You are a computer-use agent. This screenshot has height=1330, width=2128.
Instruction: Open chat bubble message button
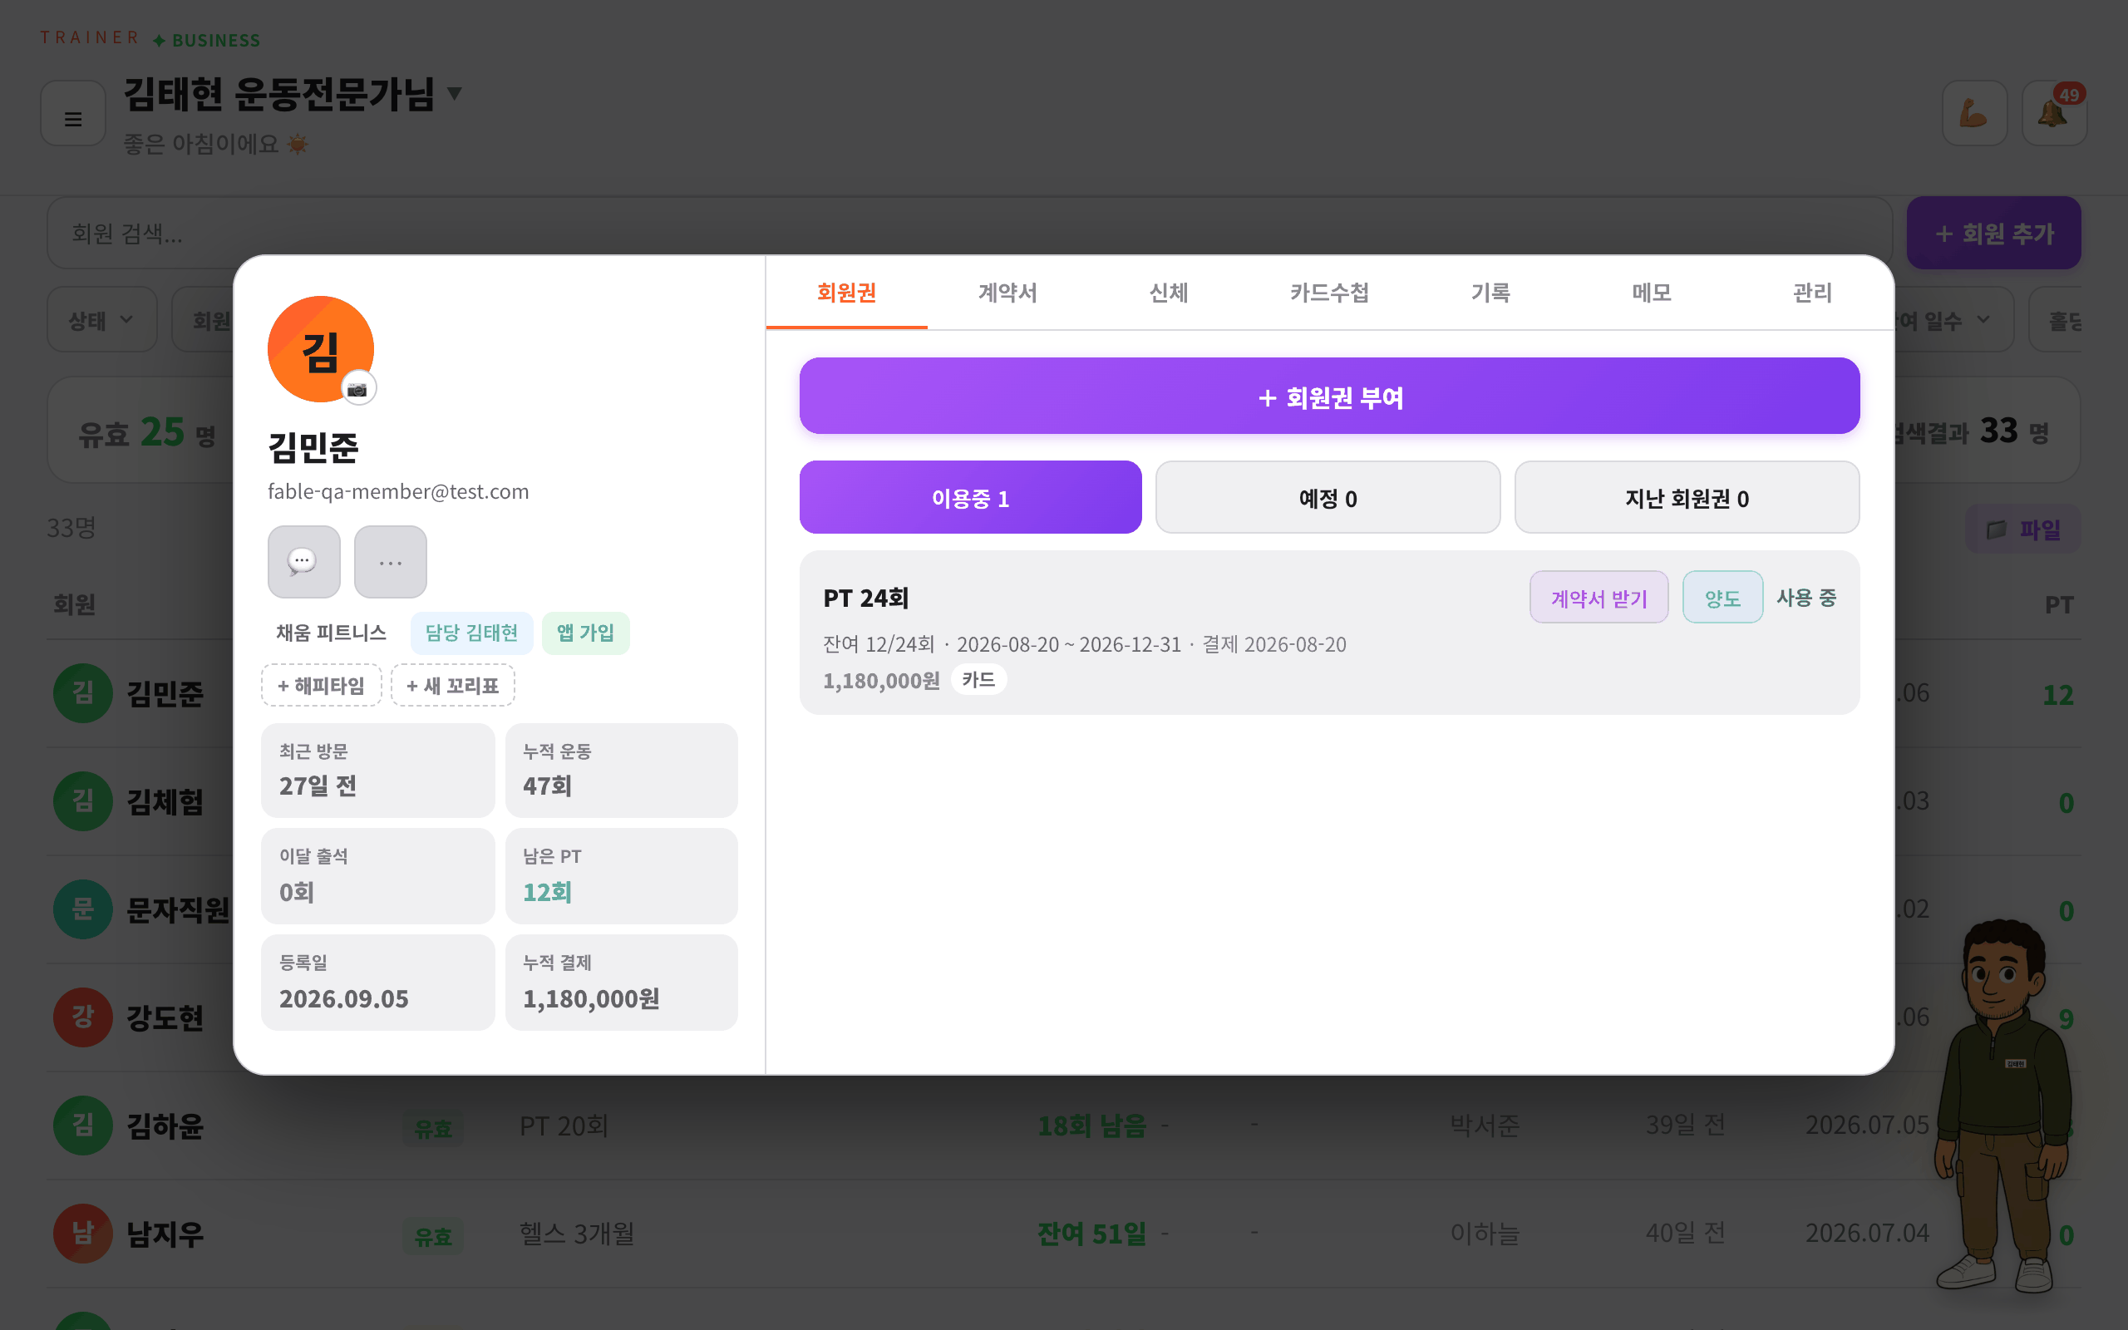[303, 561]
